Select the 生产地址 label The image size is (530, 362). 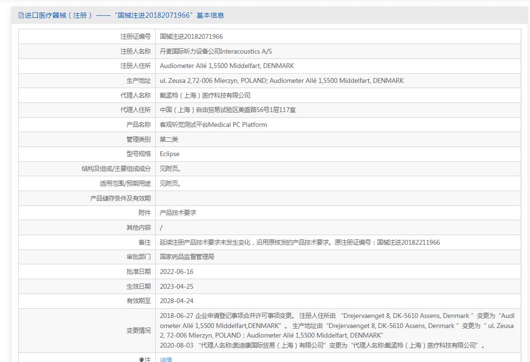(x=138, y=81)
